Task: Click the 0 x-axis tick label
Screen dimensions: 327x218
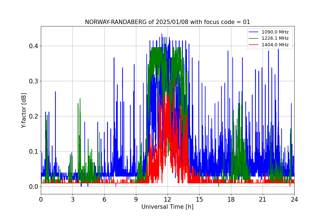Action: pos(41,199)
